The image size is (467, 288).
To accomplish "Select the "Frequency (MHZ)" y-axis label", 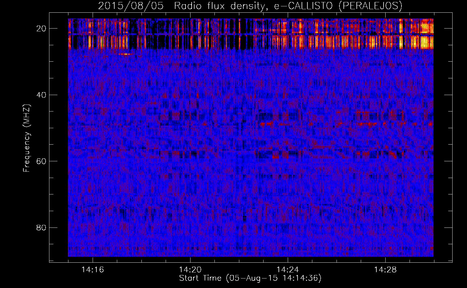I will 27,138.
